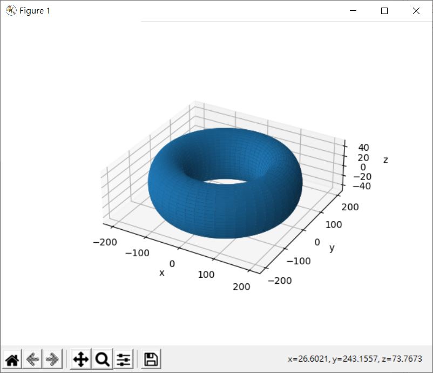Select the x axis label
The height and width of the screenshot is (373, 433).
161,273
